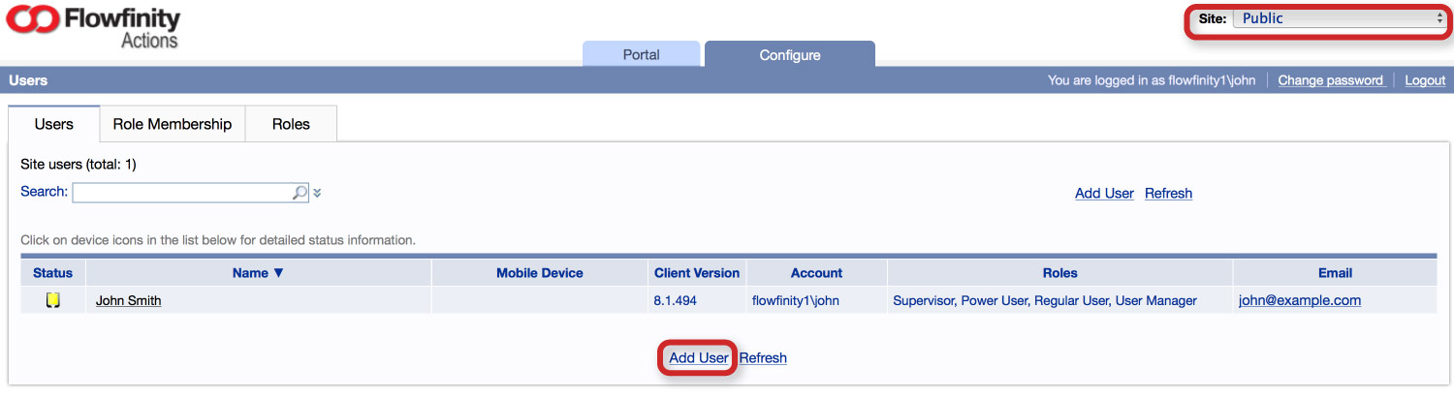Click the magnifier icon in Search field

click(x=300, y=193)
